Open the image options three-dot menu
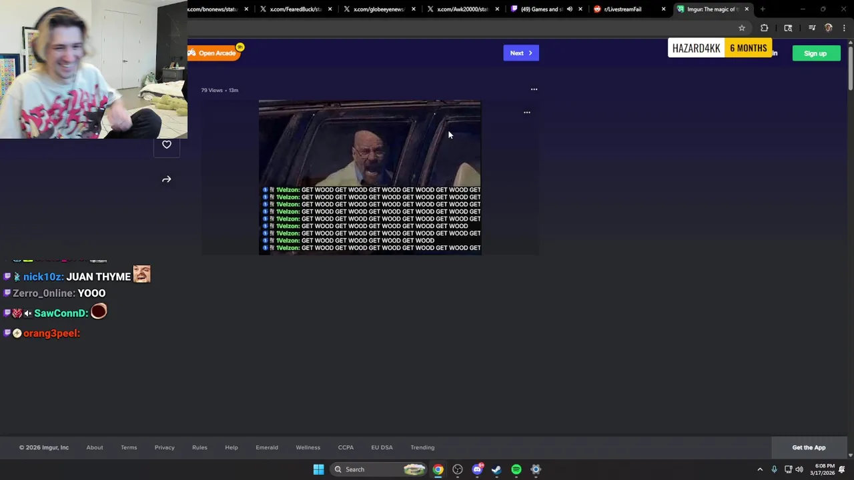 pyautogui.click(x=527, y=113)
